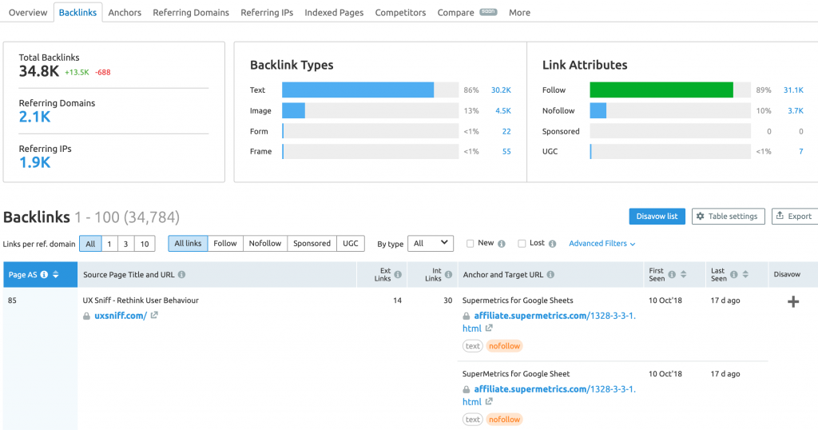Click info icon next to First Seen
818x430 pixels.
pos(672,274)
